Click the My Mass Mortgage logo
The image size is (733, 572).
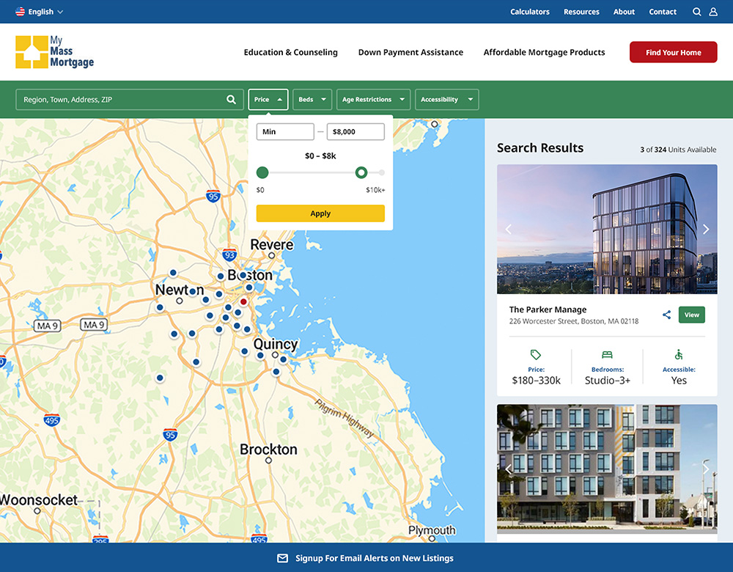55,52
